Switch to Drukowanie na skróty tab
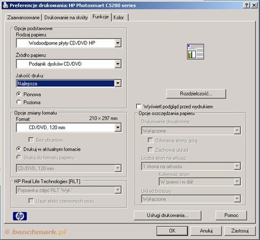The height and width of the screenshot is (240, 260). coord(66,17)
